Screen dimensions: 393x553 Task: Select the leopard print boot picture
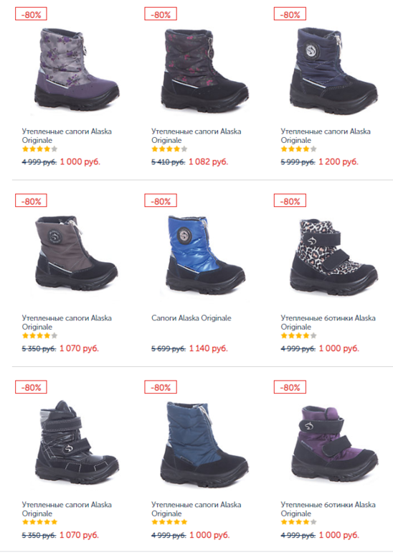[333, 257]
